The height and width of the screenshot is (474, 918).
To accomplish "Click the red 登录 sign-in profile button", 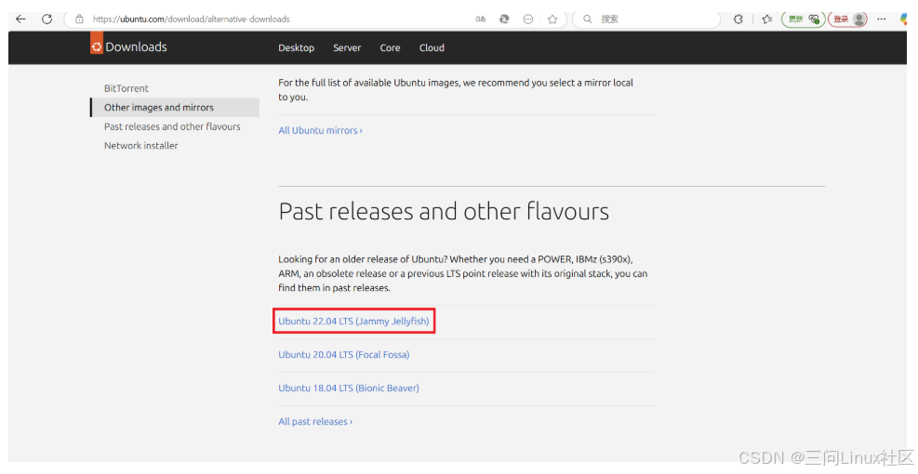I will pos(847,19).
